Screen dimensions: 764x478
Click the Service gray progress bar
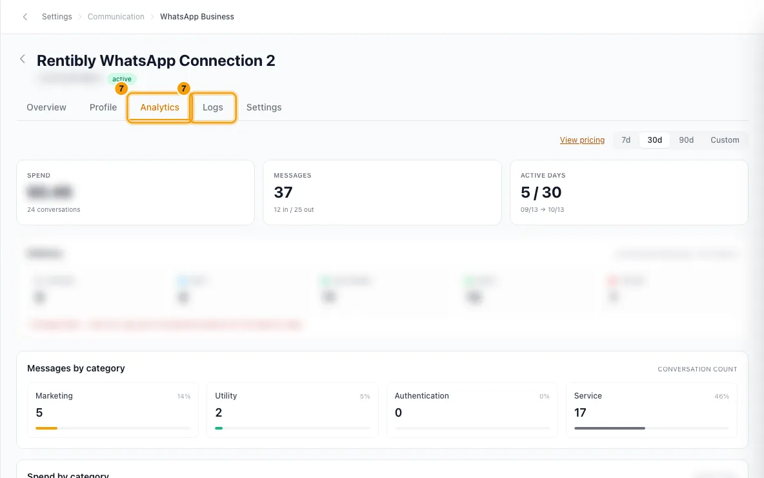610,428
